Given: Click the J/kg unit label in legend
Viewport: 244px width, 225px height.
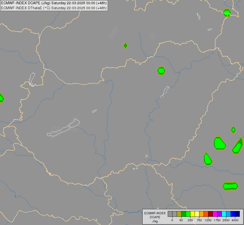Looking at the screenshot, I should [x=155, y=221].
